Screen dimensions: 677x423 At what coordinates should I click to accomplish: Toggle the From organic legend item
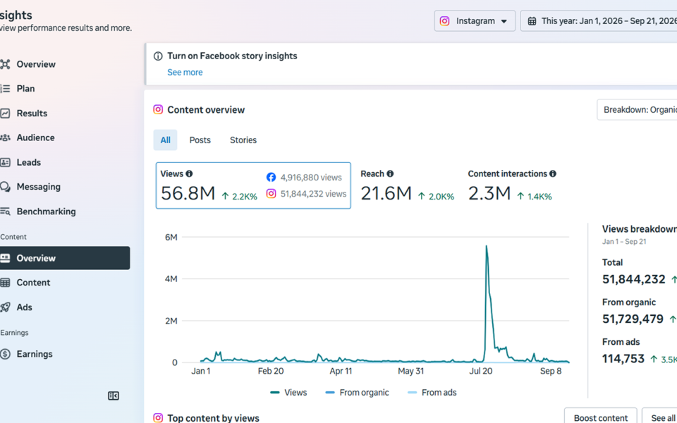(357, 393)
